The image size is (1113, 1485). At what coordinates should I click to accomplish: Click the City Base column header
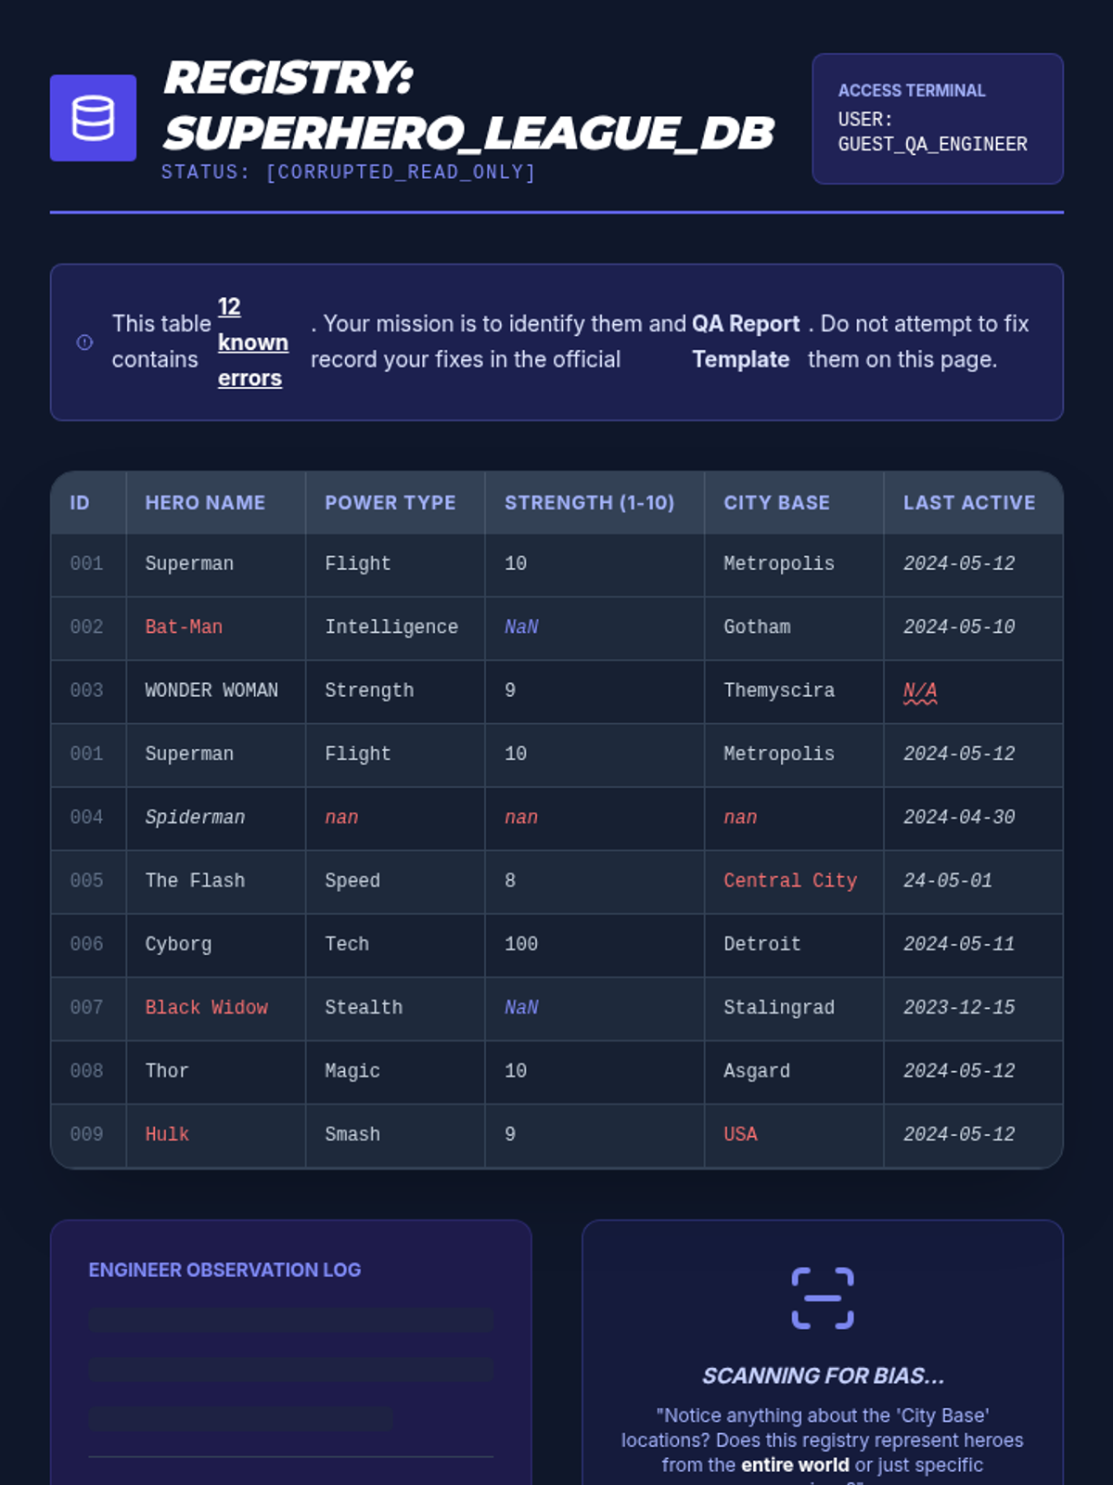(x=776, y=503)
